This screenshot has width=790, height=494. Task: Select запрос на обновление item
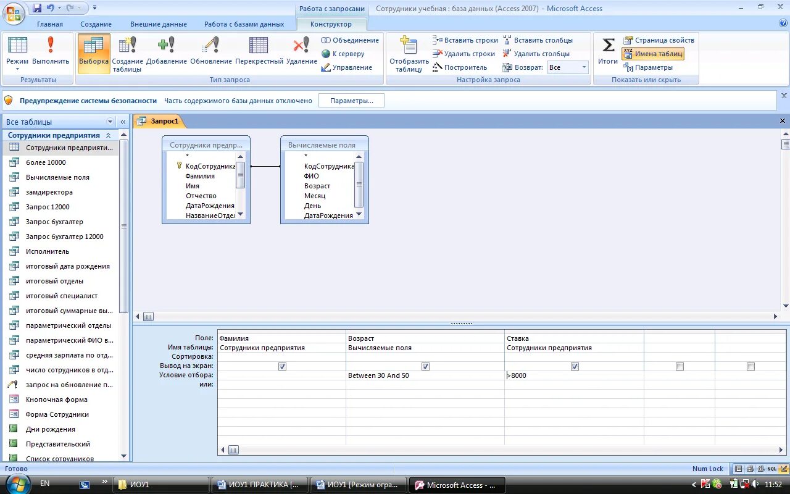[x=69, y=385]
